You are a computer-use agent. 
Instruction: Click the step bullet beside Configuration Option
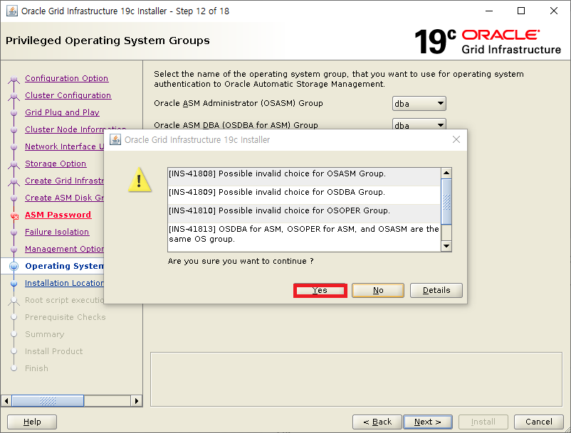14,78
